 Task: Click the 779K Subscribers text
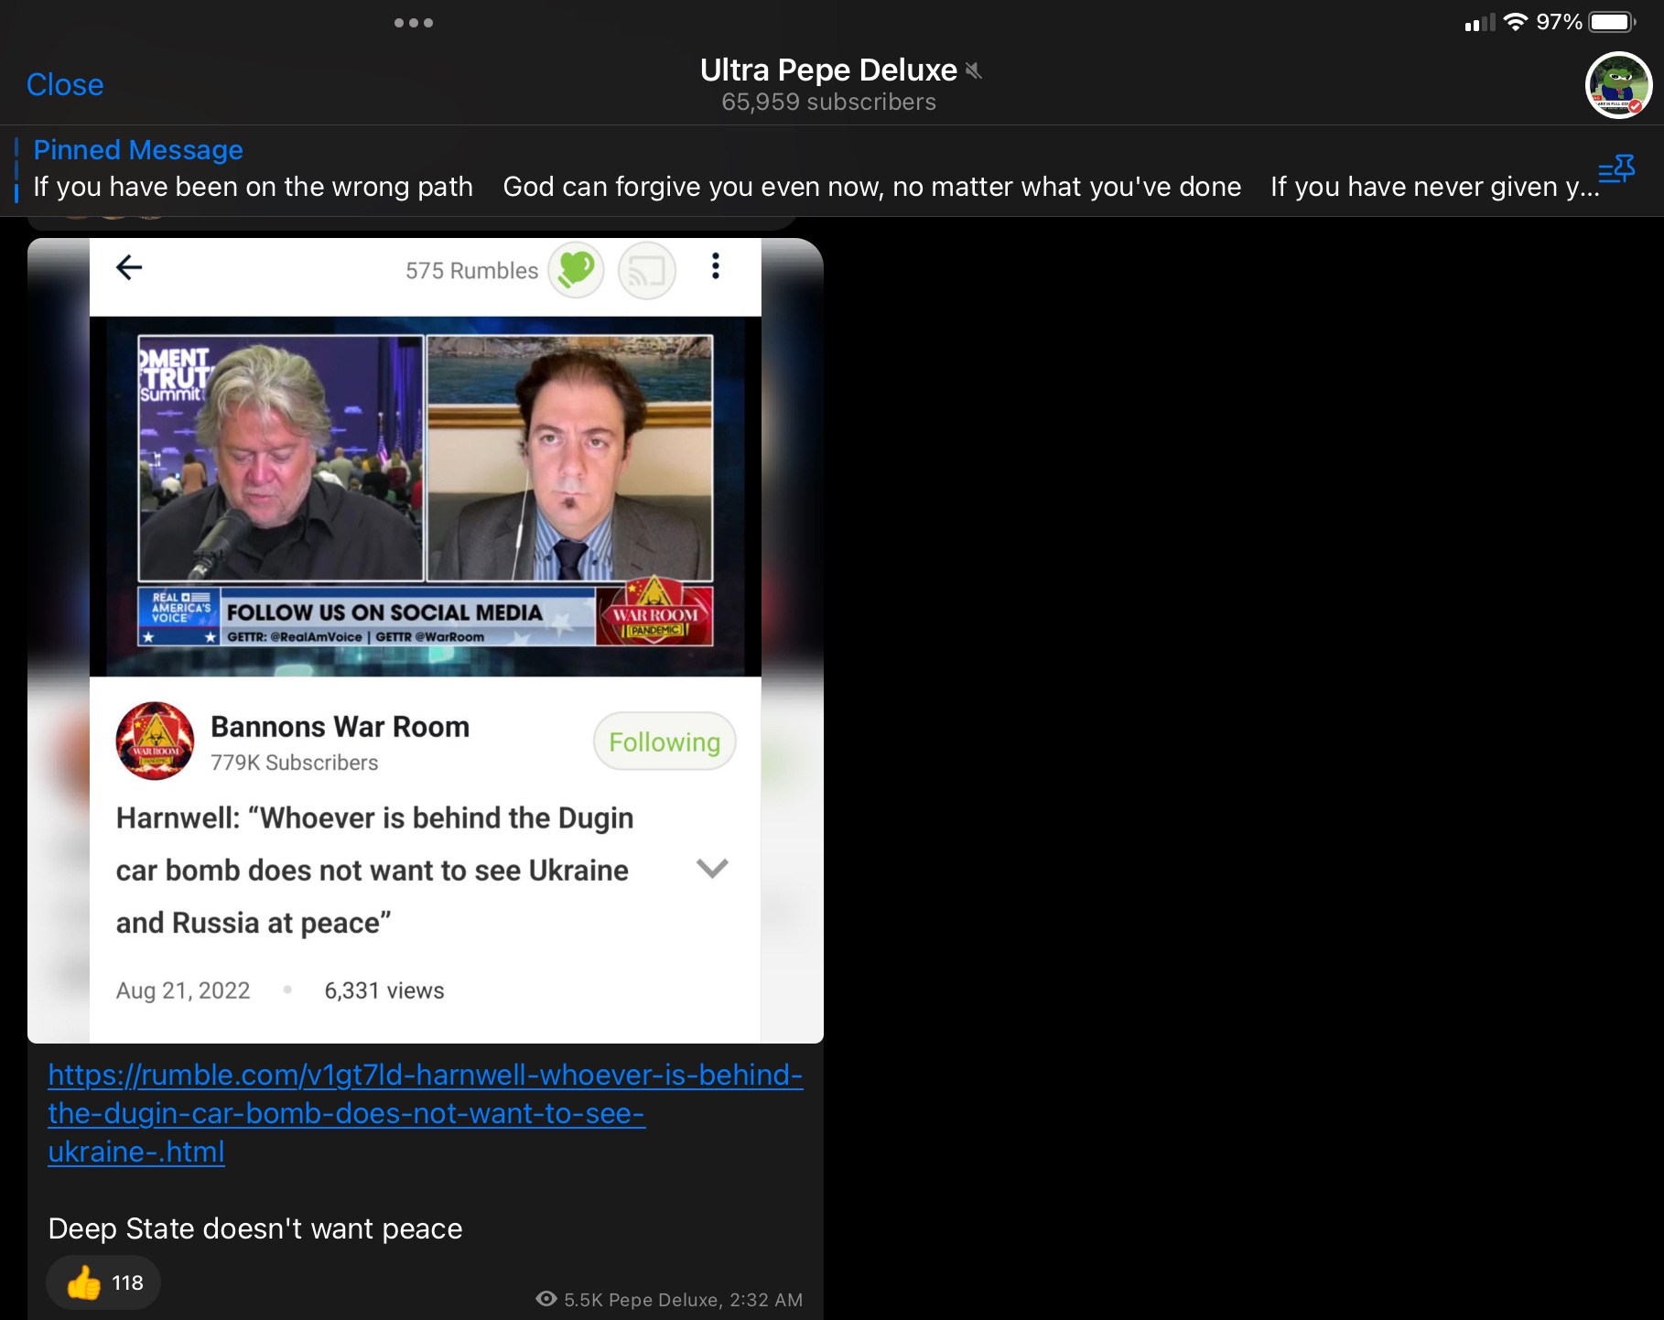point(294,763)
